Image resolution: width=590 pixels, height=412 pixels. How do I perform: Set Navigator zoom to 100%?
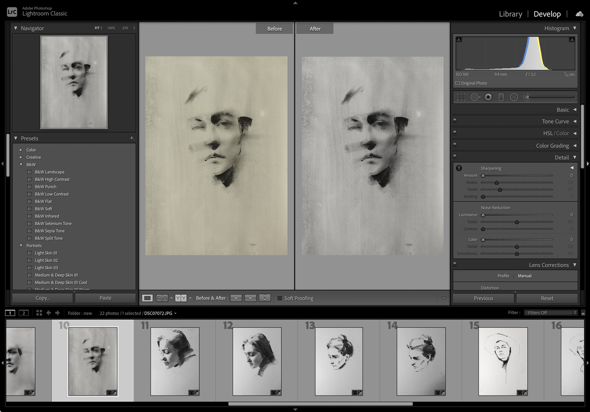(x=111, y=28)
